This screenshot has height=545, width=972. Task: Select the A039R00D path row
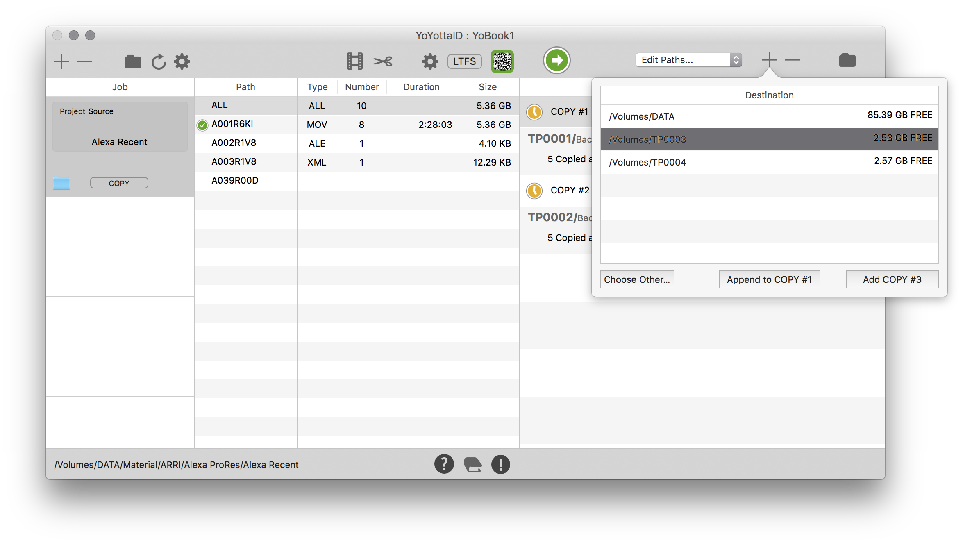[245, 181]
